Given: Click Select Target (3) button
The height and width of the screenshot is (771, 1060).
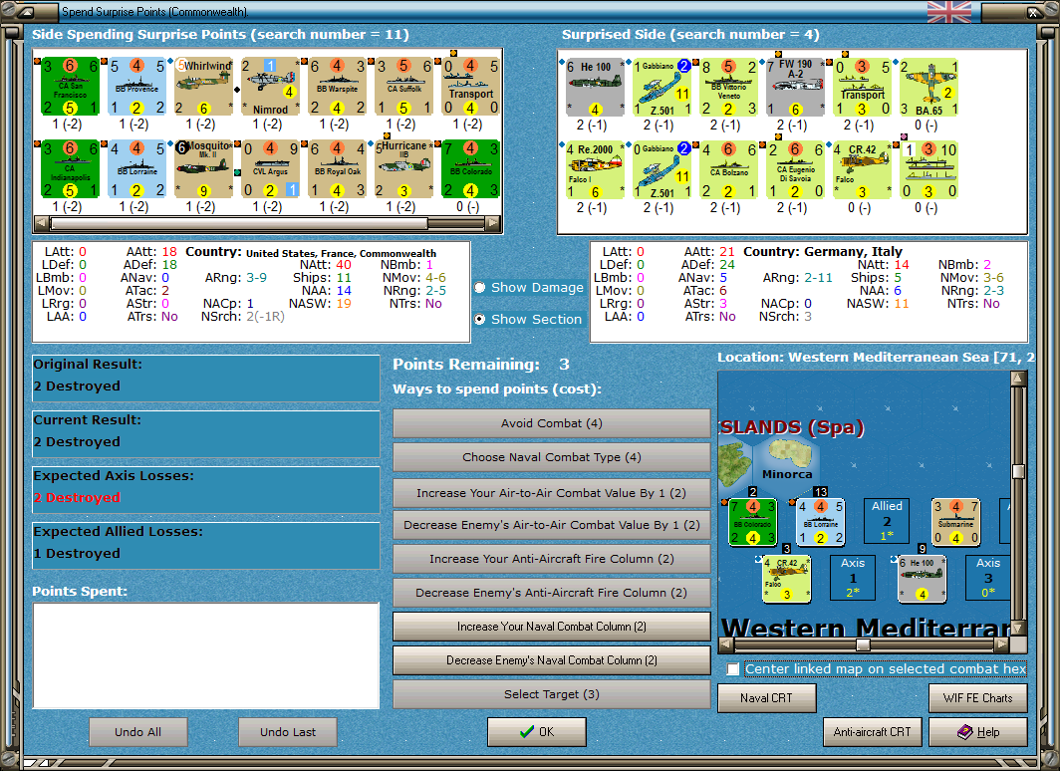Looking at the screenshot, I should [x=552, y=694].
